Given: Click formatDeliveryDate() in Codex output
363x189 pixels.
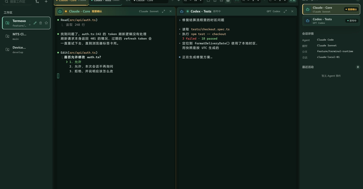Looking at the screenshot, I should tap(212, 43).
